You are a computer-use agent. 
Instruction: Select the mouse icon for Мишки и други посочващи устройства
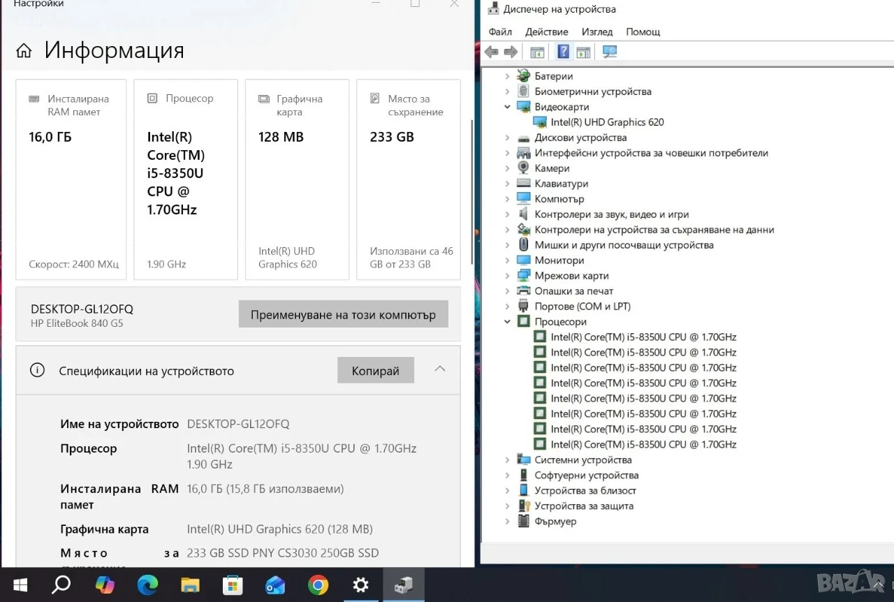point(524,245)
